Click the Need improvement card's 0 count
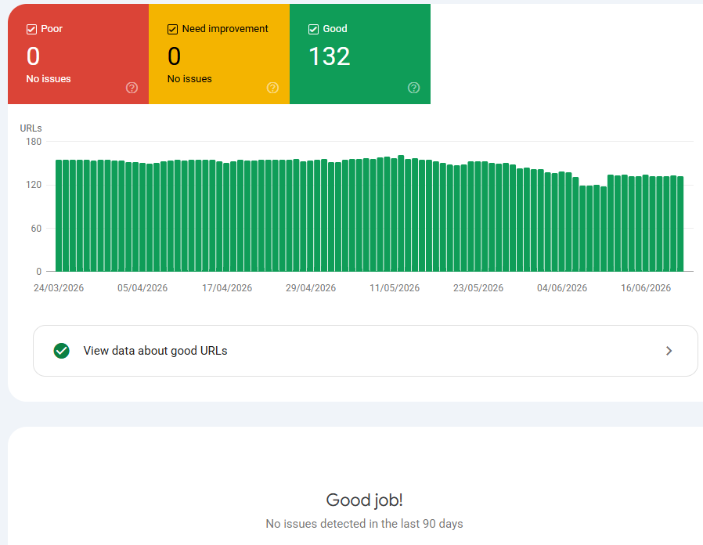This screenshot has height=545, width=703. (174, 56)
